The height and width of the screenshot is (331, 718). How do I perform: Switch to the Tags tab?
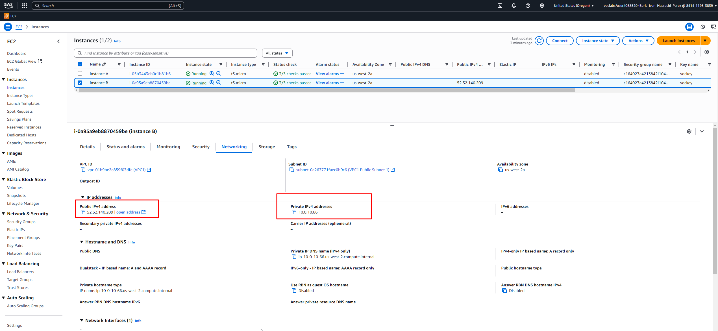[x=291, y=147]
